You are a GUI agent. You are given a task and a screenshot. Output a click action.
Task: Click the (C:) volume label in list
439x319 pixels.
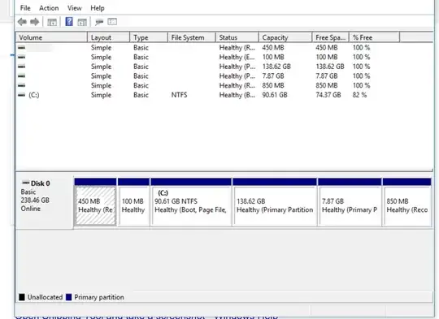[34, 95]
